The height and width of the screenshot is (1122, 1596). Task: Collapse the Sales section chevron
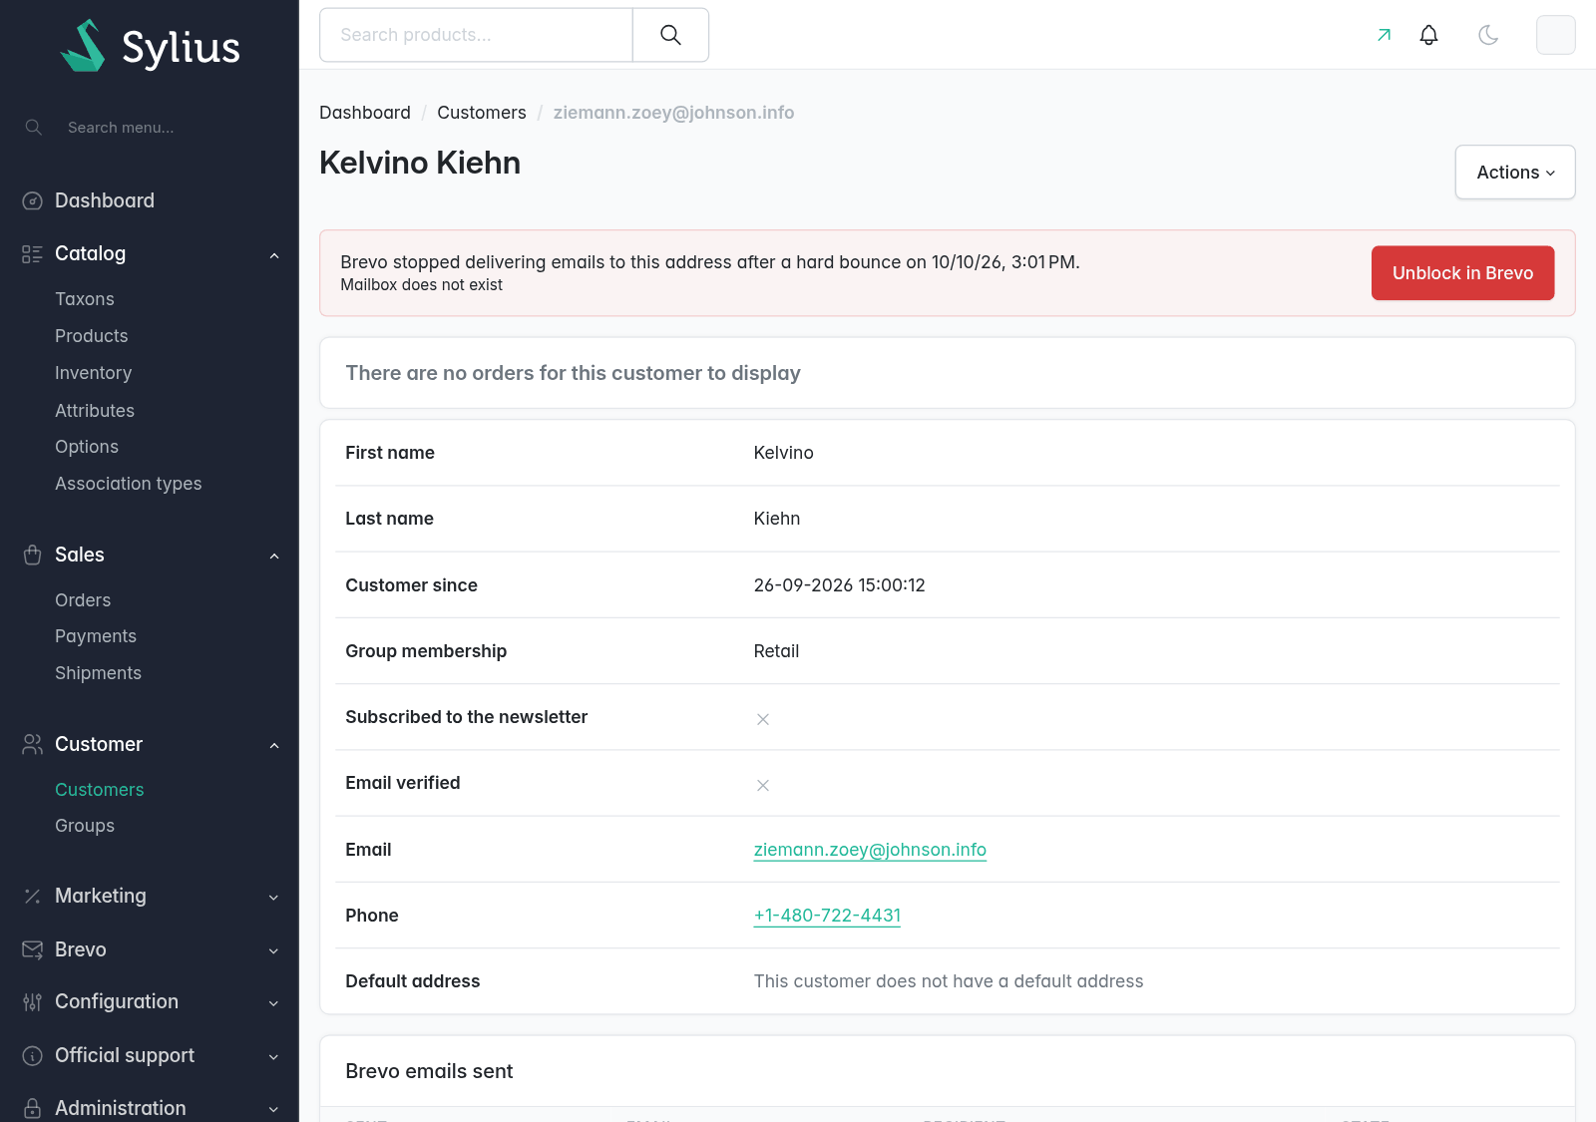274,556
